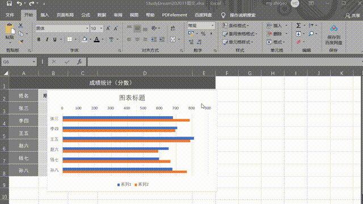Screen dimensions: 363x204
Task: Decrease font size with smaller A icon
Action: coord(116,28)
